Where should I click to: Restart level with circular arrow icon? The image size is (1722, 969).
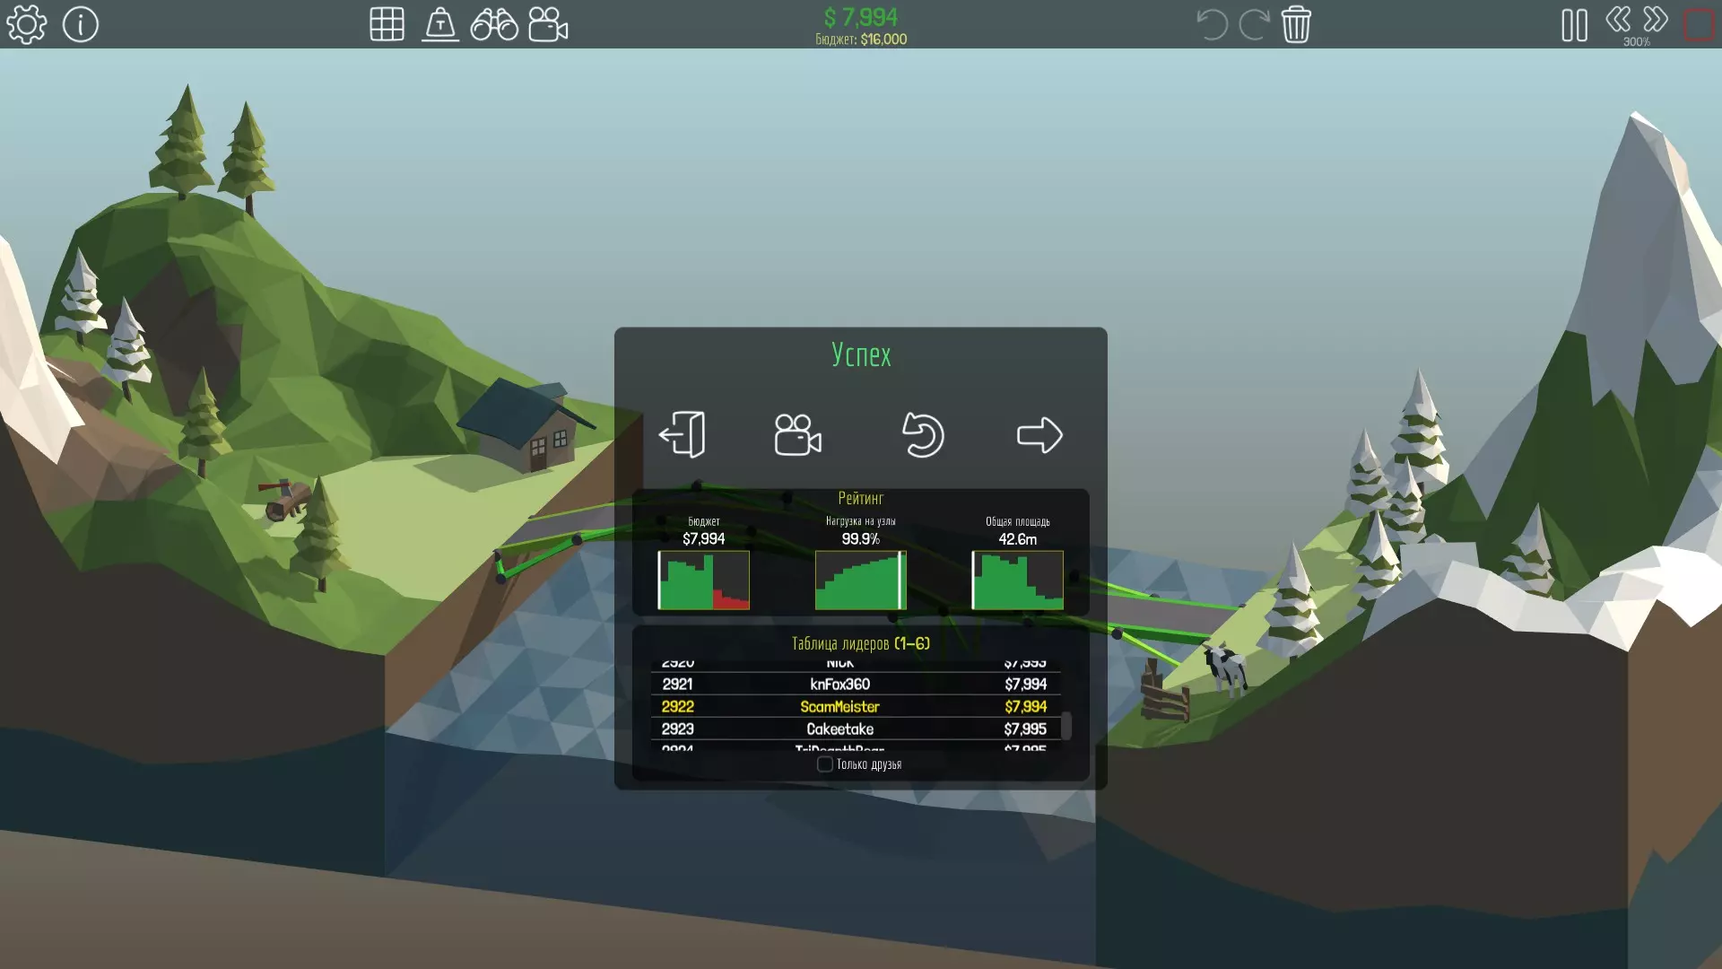[922, 435]
